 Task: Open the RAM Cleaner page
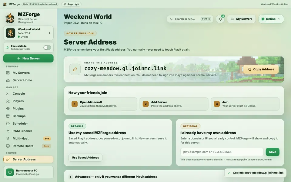click(x=28, y=131)
